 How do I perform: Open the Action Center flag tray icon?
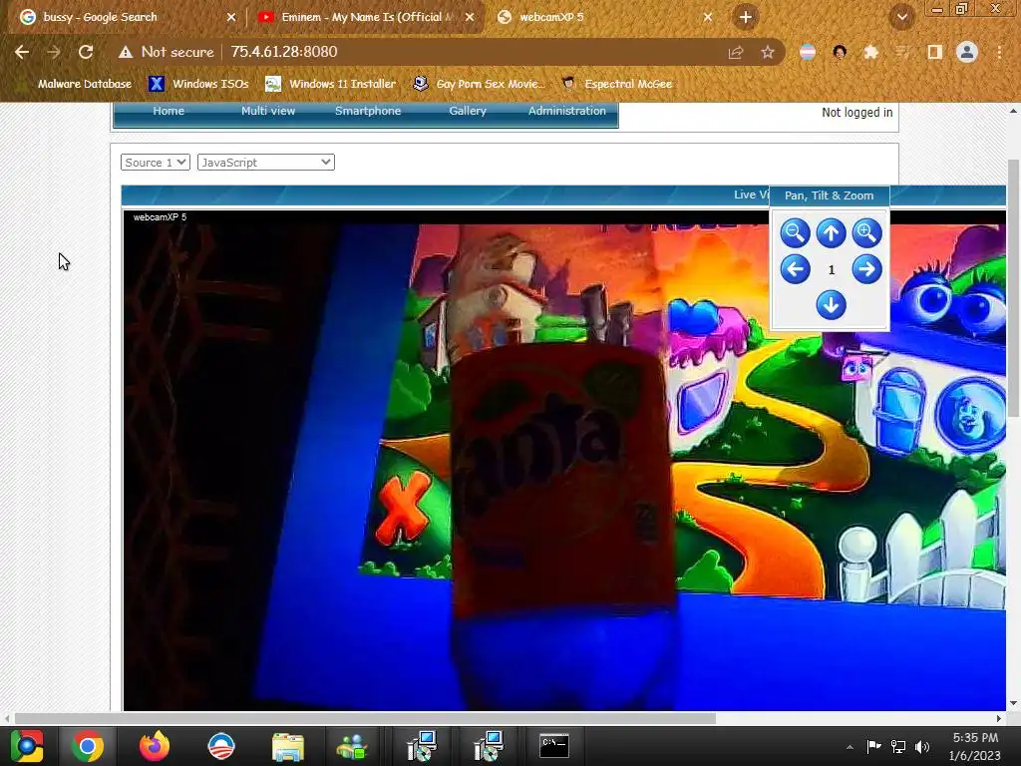click(873, 746)
